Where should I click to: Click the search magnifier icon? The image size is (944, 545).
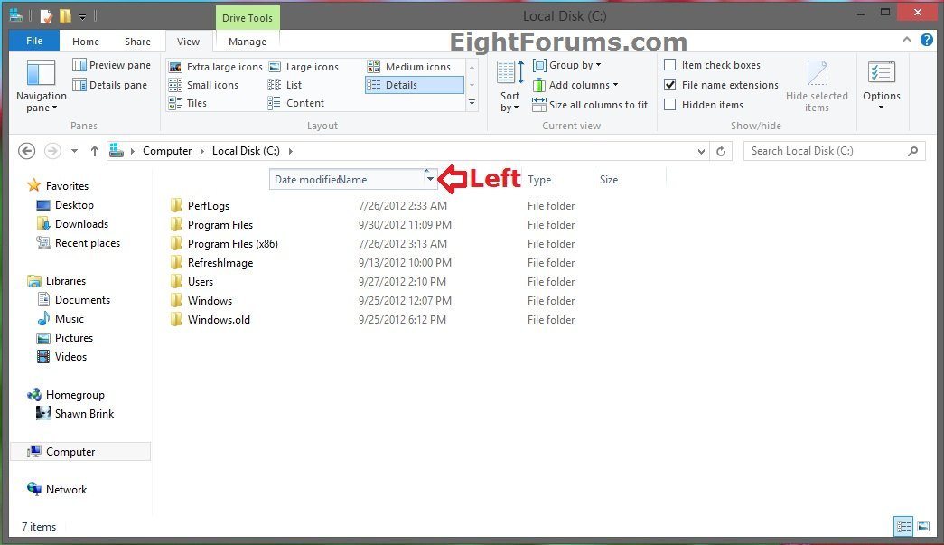pyautogui.click(x=912, y=151)
